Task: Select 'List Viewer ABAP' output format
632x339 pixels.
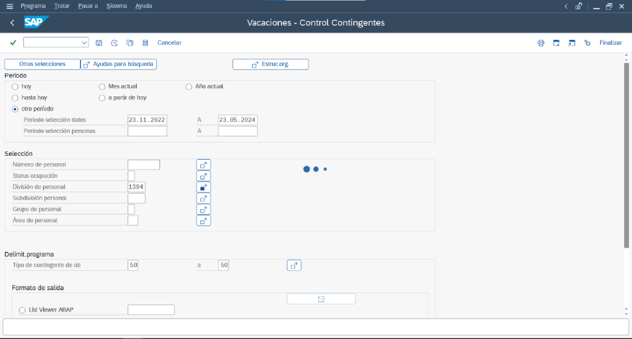Action: [22, 310]
